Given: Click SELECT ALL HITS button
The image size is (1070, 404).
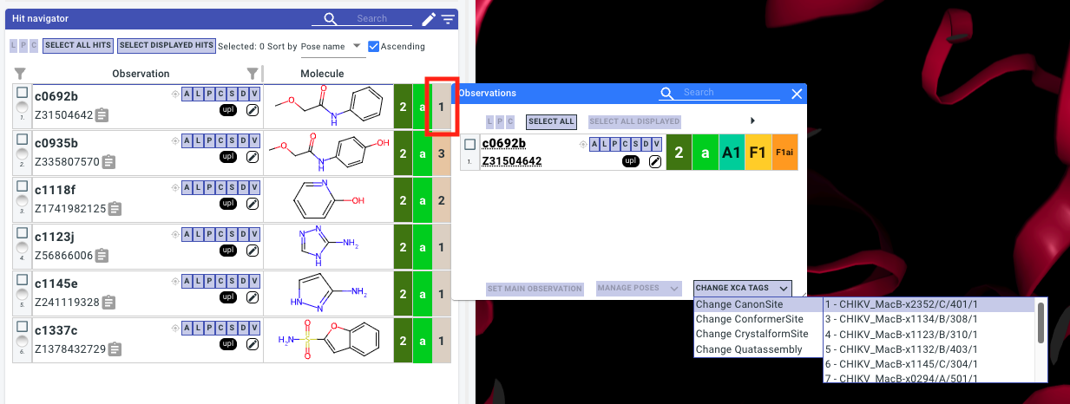Looking at the screenshot, I should pyautogui.click(x=77, y=46).
